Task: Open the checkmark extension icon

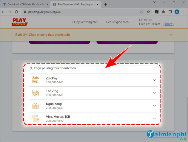Action: click(157, 12)
